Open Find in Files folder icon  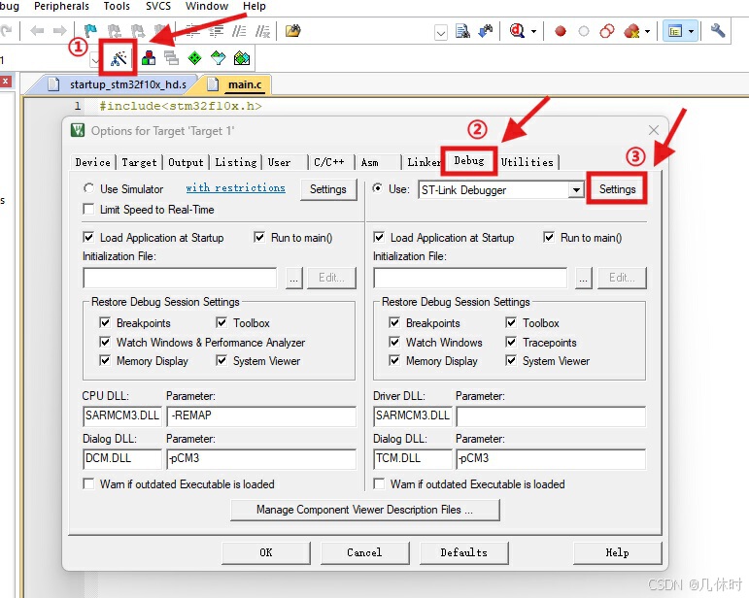click(x=292, y=31)
